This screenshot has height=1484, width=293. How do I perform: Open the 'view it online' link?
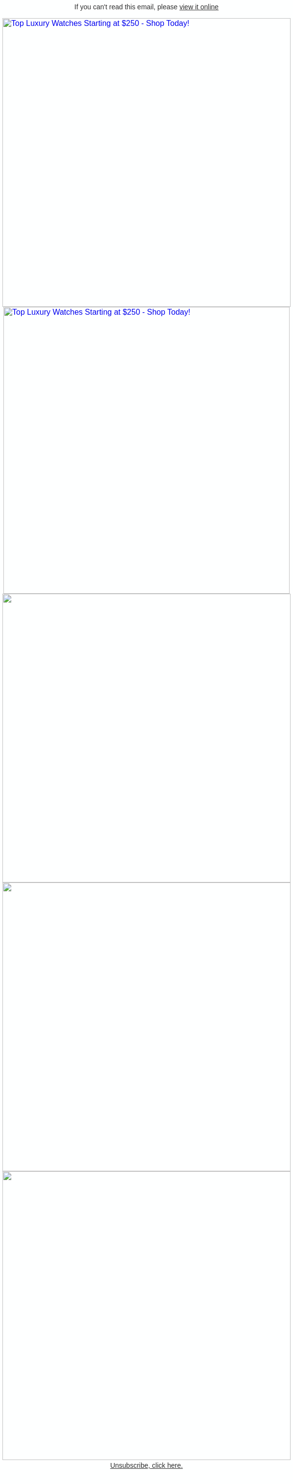click(x=199, y=7)
